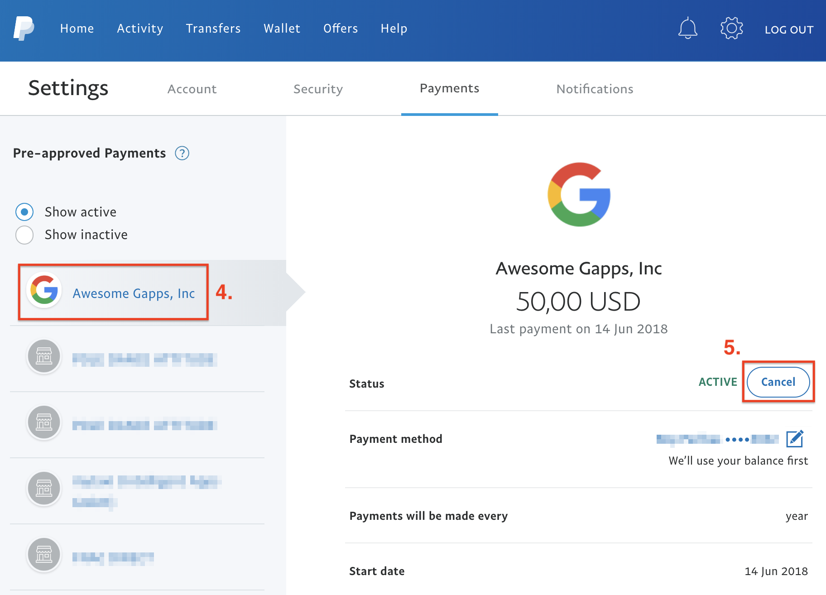The image size is (826, 595).
Task: Select the fourth blurred merchant store icon
Action: pyautogui.click(x=44, y=555)
